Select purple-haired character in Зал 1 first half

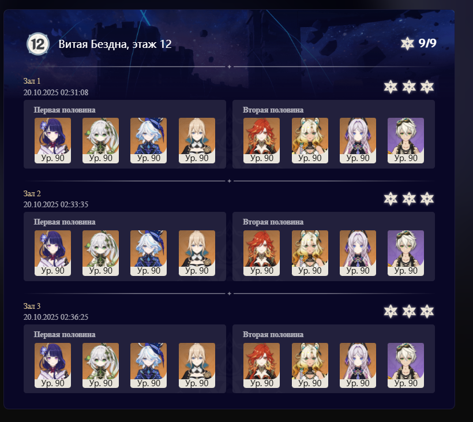(53, 140)
